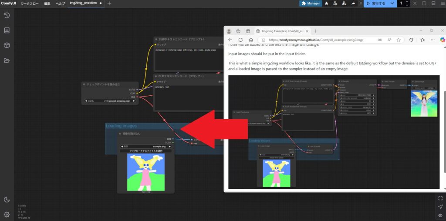Collapse the チェックポイントを読み込む node dot
The width and height of the screenshot is (446, 221).
[x=84, y=84]
